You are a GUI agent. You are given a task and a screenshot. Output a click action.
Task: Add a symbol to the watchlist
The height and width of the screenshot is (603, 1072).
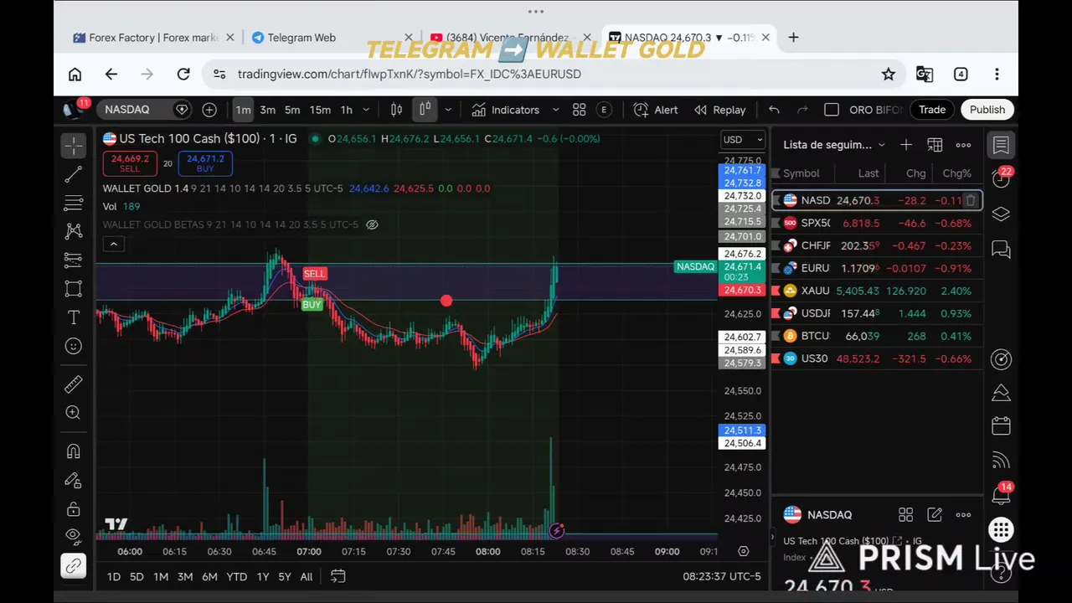point(905,145)
